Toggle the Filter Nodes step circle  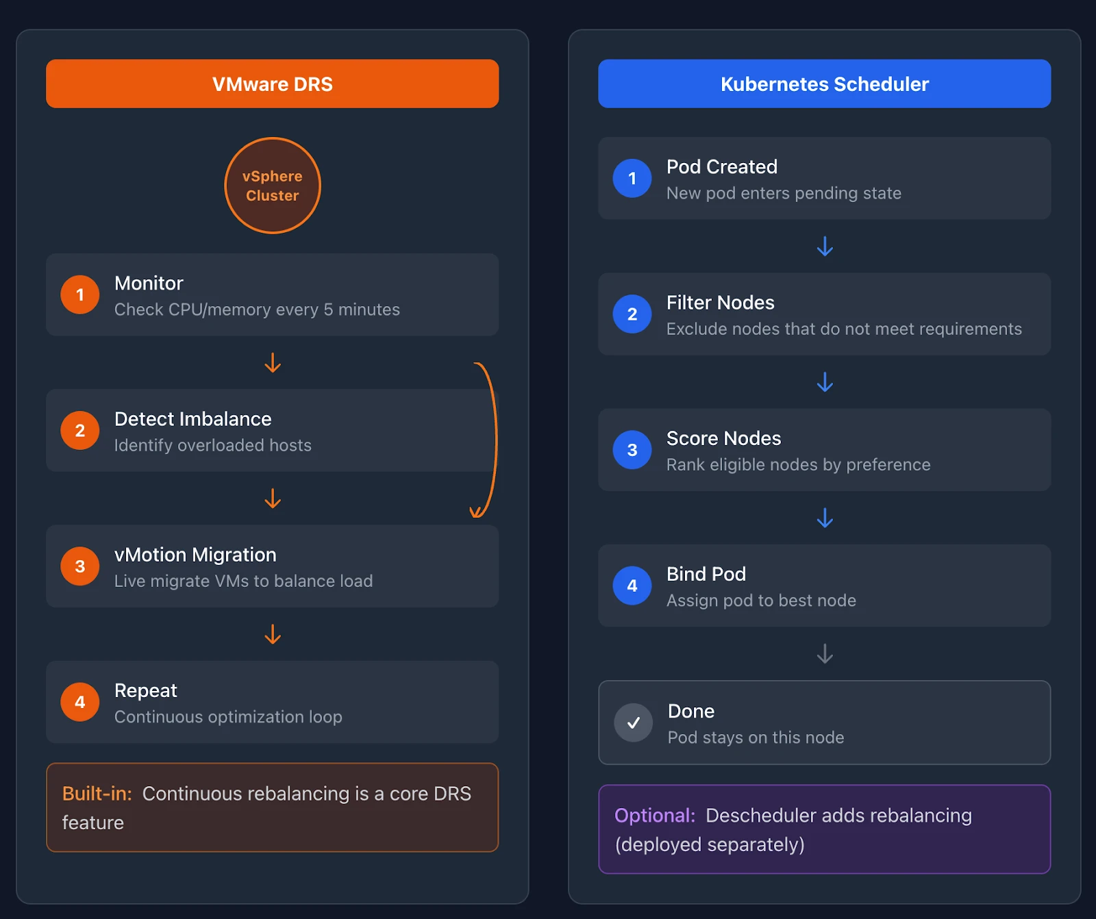632,314
